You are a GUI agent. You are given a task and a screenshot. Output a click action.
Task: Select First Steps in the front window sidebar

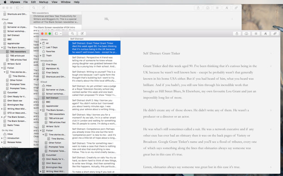click(51, 65)
